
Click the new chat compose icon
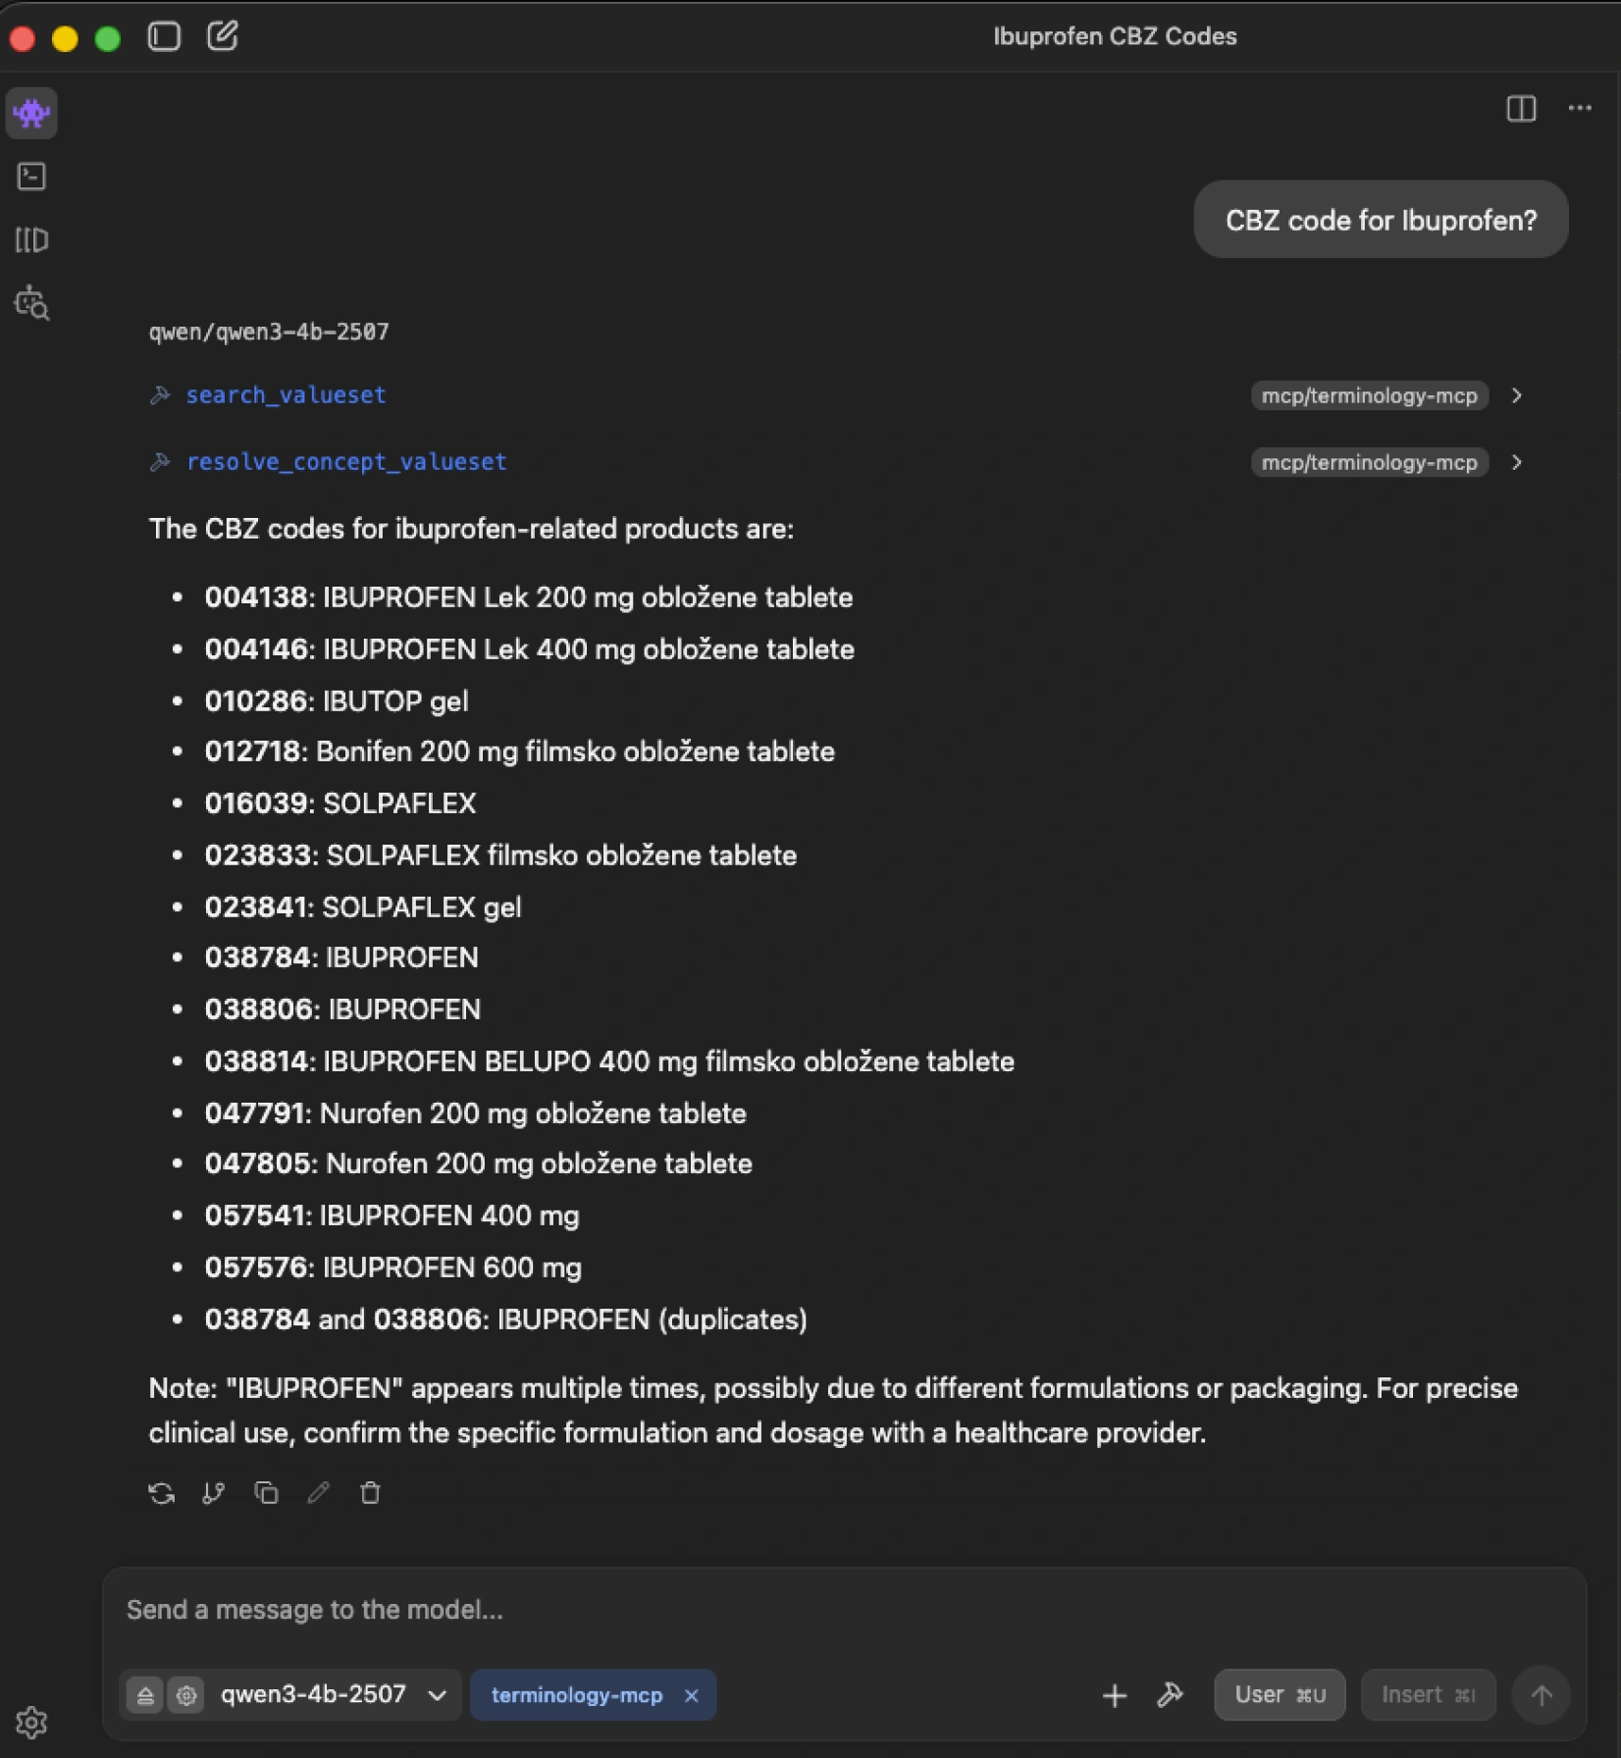pyautogui.click(x=223, y=36)
